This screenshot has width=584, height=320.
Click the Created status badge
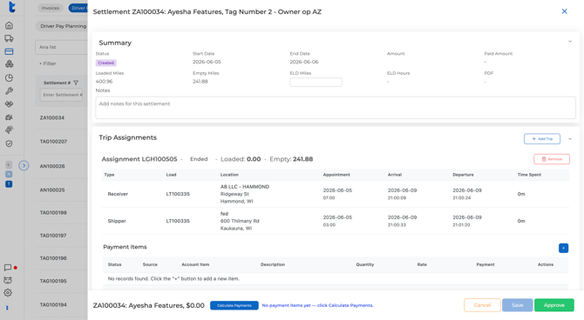click(106, 63)
